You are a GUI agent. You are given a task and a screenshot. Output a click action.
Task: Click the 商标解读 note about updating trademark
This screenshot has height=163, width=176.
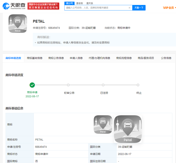pyautogui.click(x=73, y=43)
